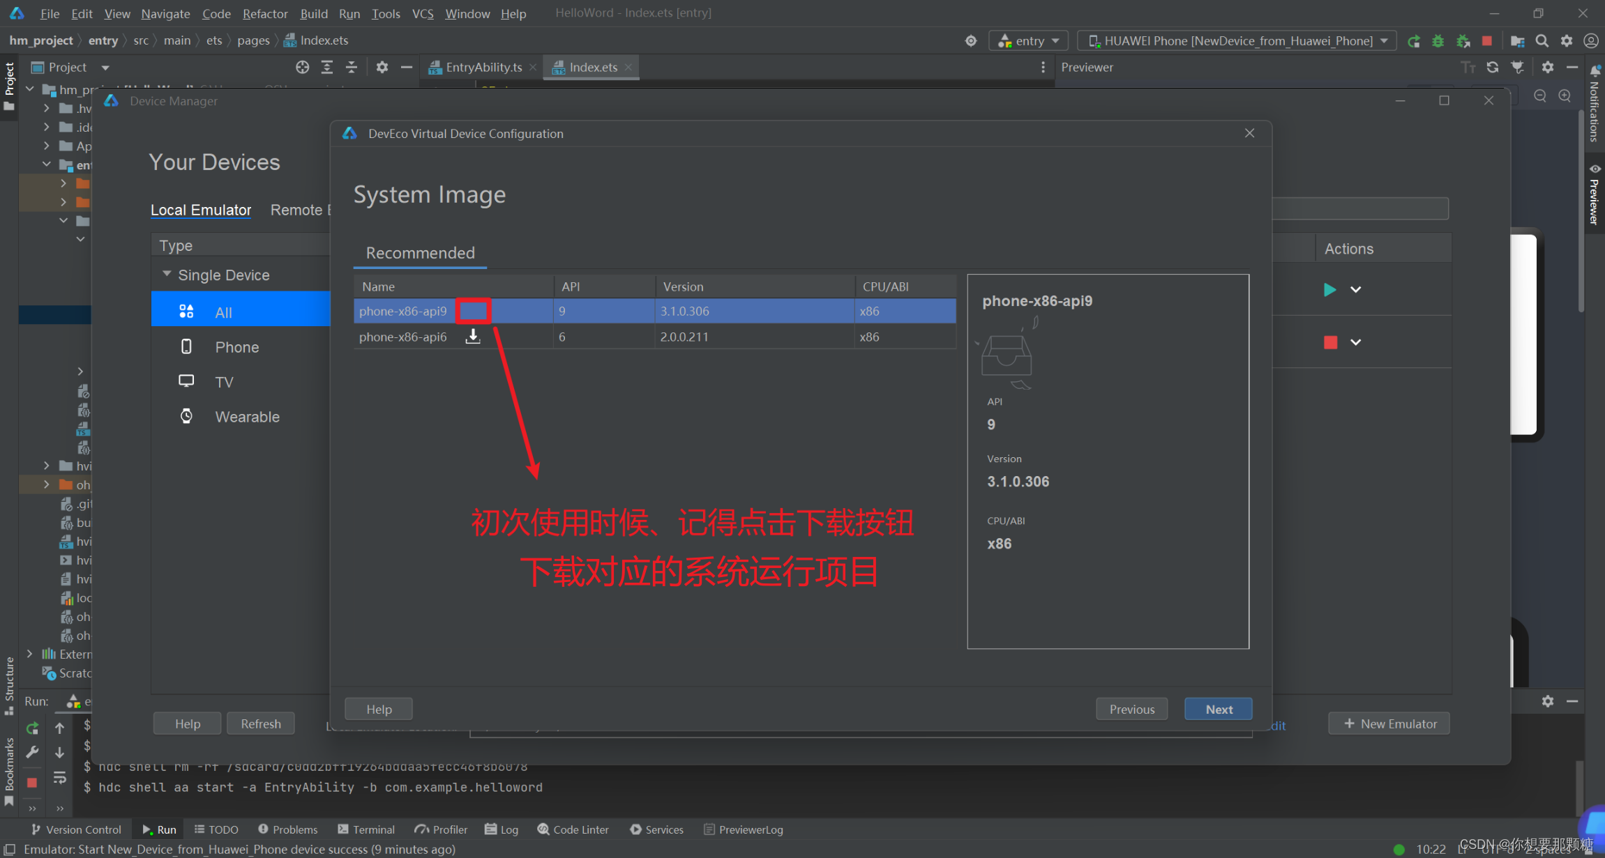Collapse the Single Device group
The height and width of the screenshot is (858, 1605).
coord(167,275)
